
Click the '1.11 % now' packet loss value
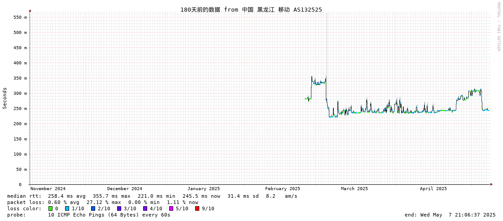click(x=182, y=203)
